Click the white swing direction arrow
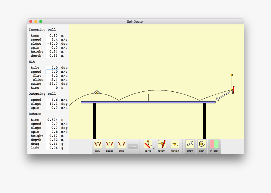Viewport: 271px width, 193px height. (223, 96)
